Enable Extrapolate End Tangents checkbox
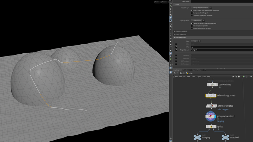The image size is (253, 142). tap(192, 13)
